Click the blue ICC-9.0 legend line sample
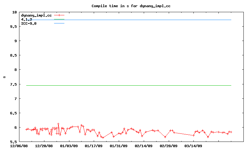The height and width of the screenshot is (150, 250). coord(59,23)
